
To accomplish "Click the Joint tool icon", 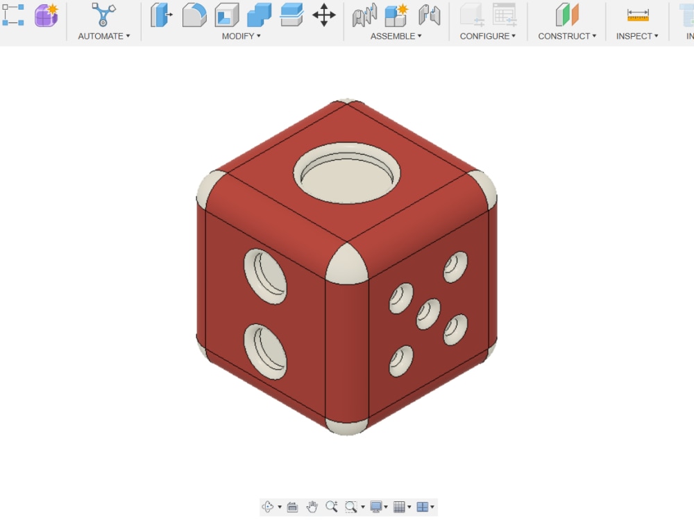I will 365,15.
